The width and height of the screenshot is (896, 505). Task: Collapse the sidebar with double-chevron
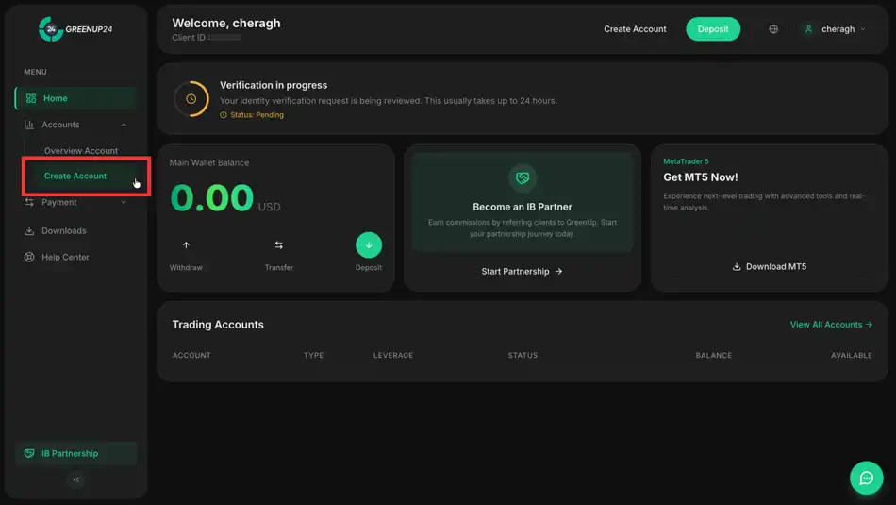[x=76, y=480]
